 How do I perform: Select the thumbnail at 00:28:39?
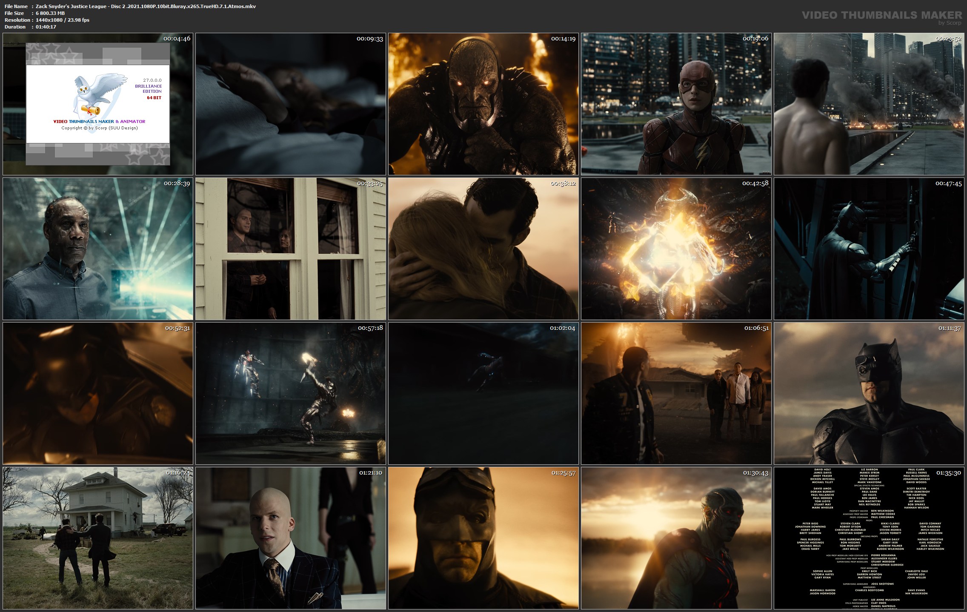(x=97, y=249)
